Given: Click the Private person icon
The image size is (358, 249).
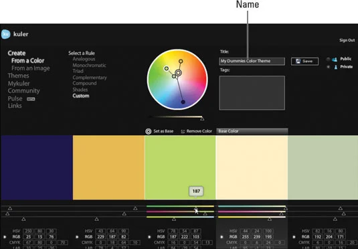Looking at the screenshot, I should [x=335, y=67].
